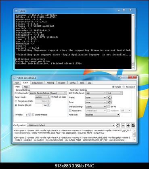Click the 'initiating extractors' console line
The width and height of the screenshot is (149, 169).
tap(30, 59)
